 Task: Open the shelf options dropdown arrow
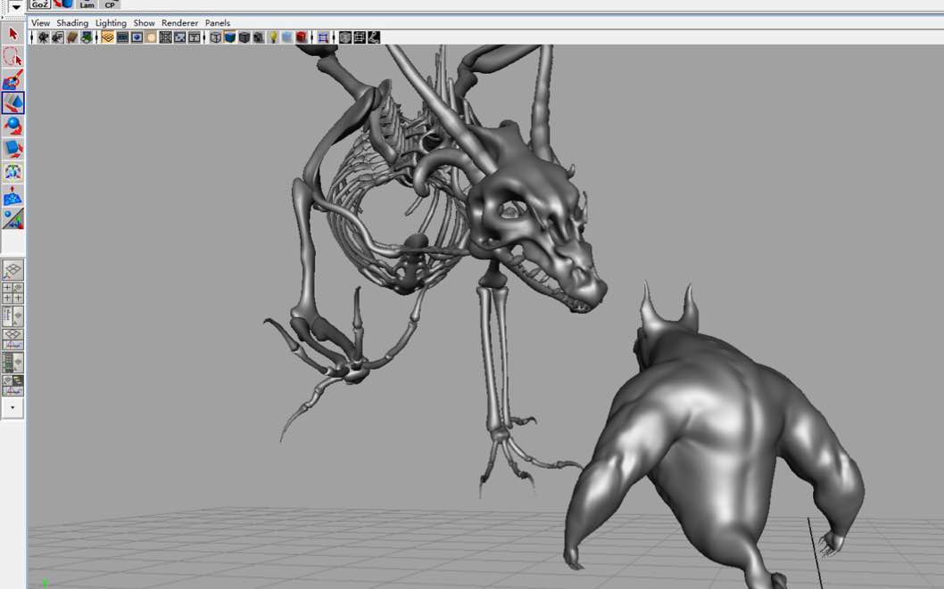(x=16, y=6)
